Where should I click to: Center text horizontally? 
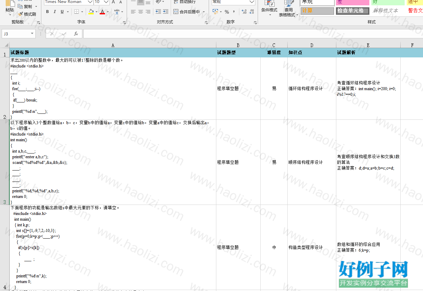pos(141,12)
